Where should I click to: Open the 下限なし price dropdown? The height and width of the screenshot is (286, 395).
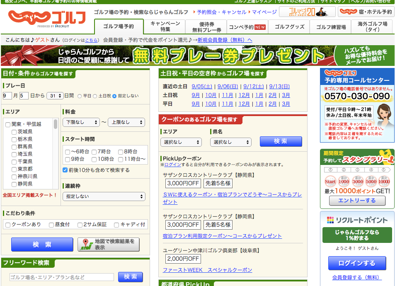[x=81, y=122]
